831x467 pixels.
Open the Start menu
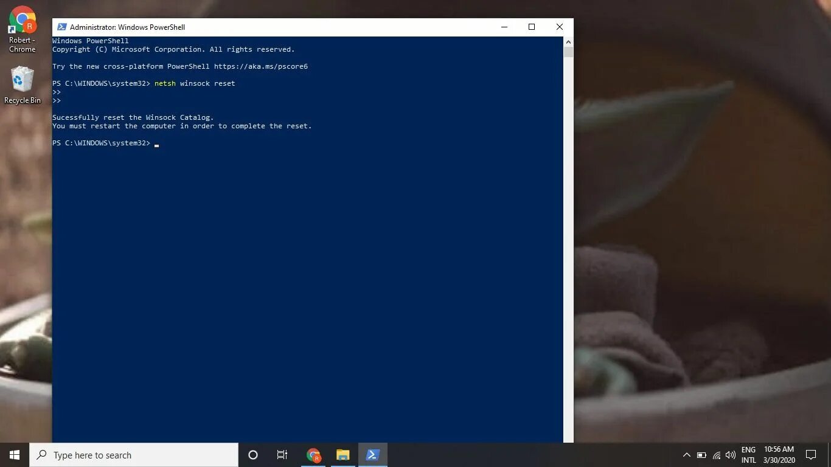[x=13, y=455]
